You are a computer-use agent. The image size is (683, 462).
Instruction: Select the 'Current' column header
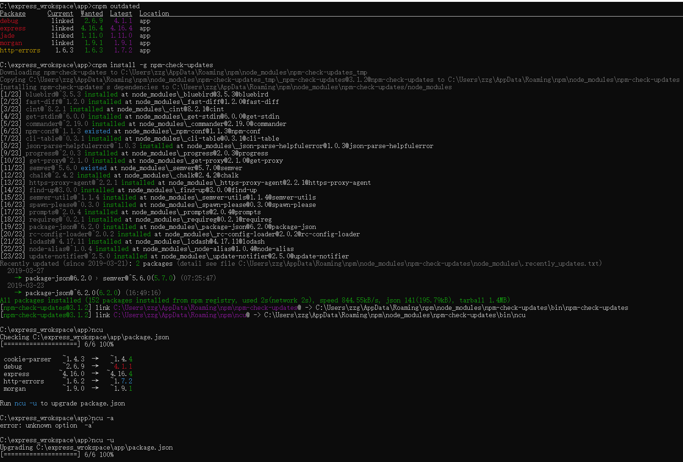(x=61, y=13)
